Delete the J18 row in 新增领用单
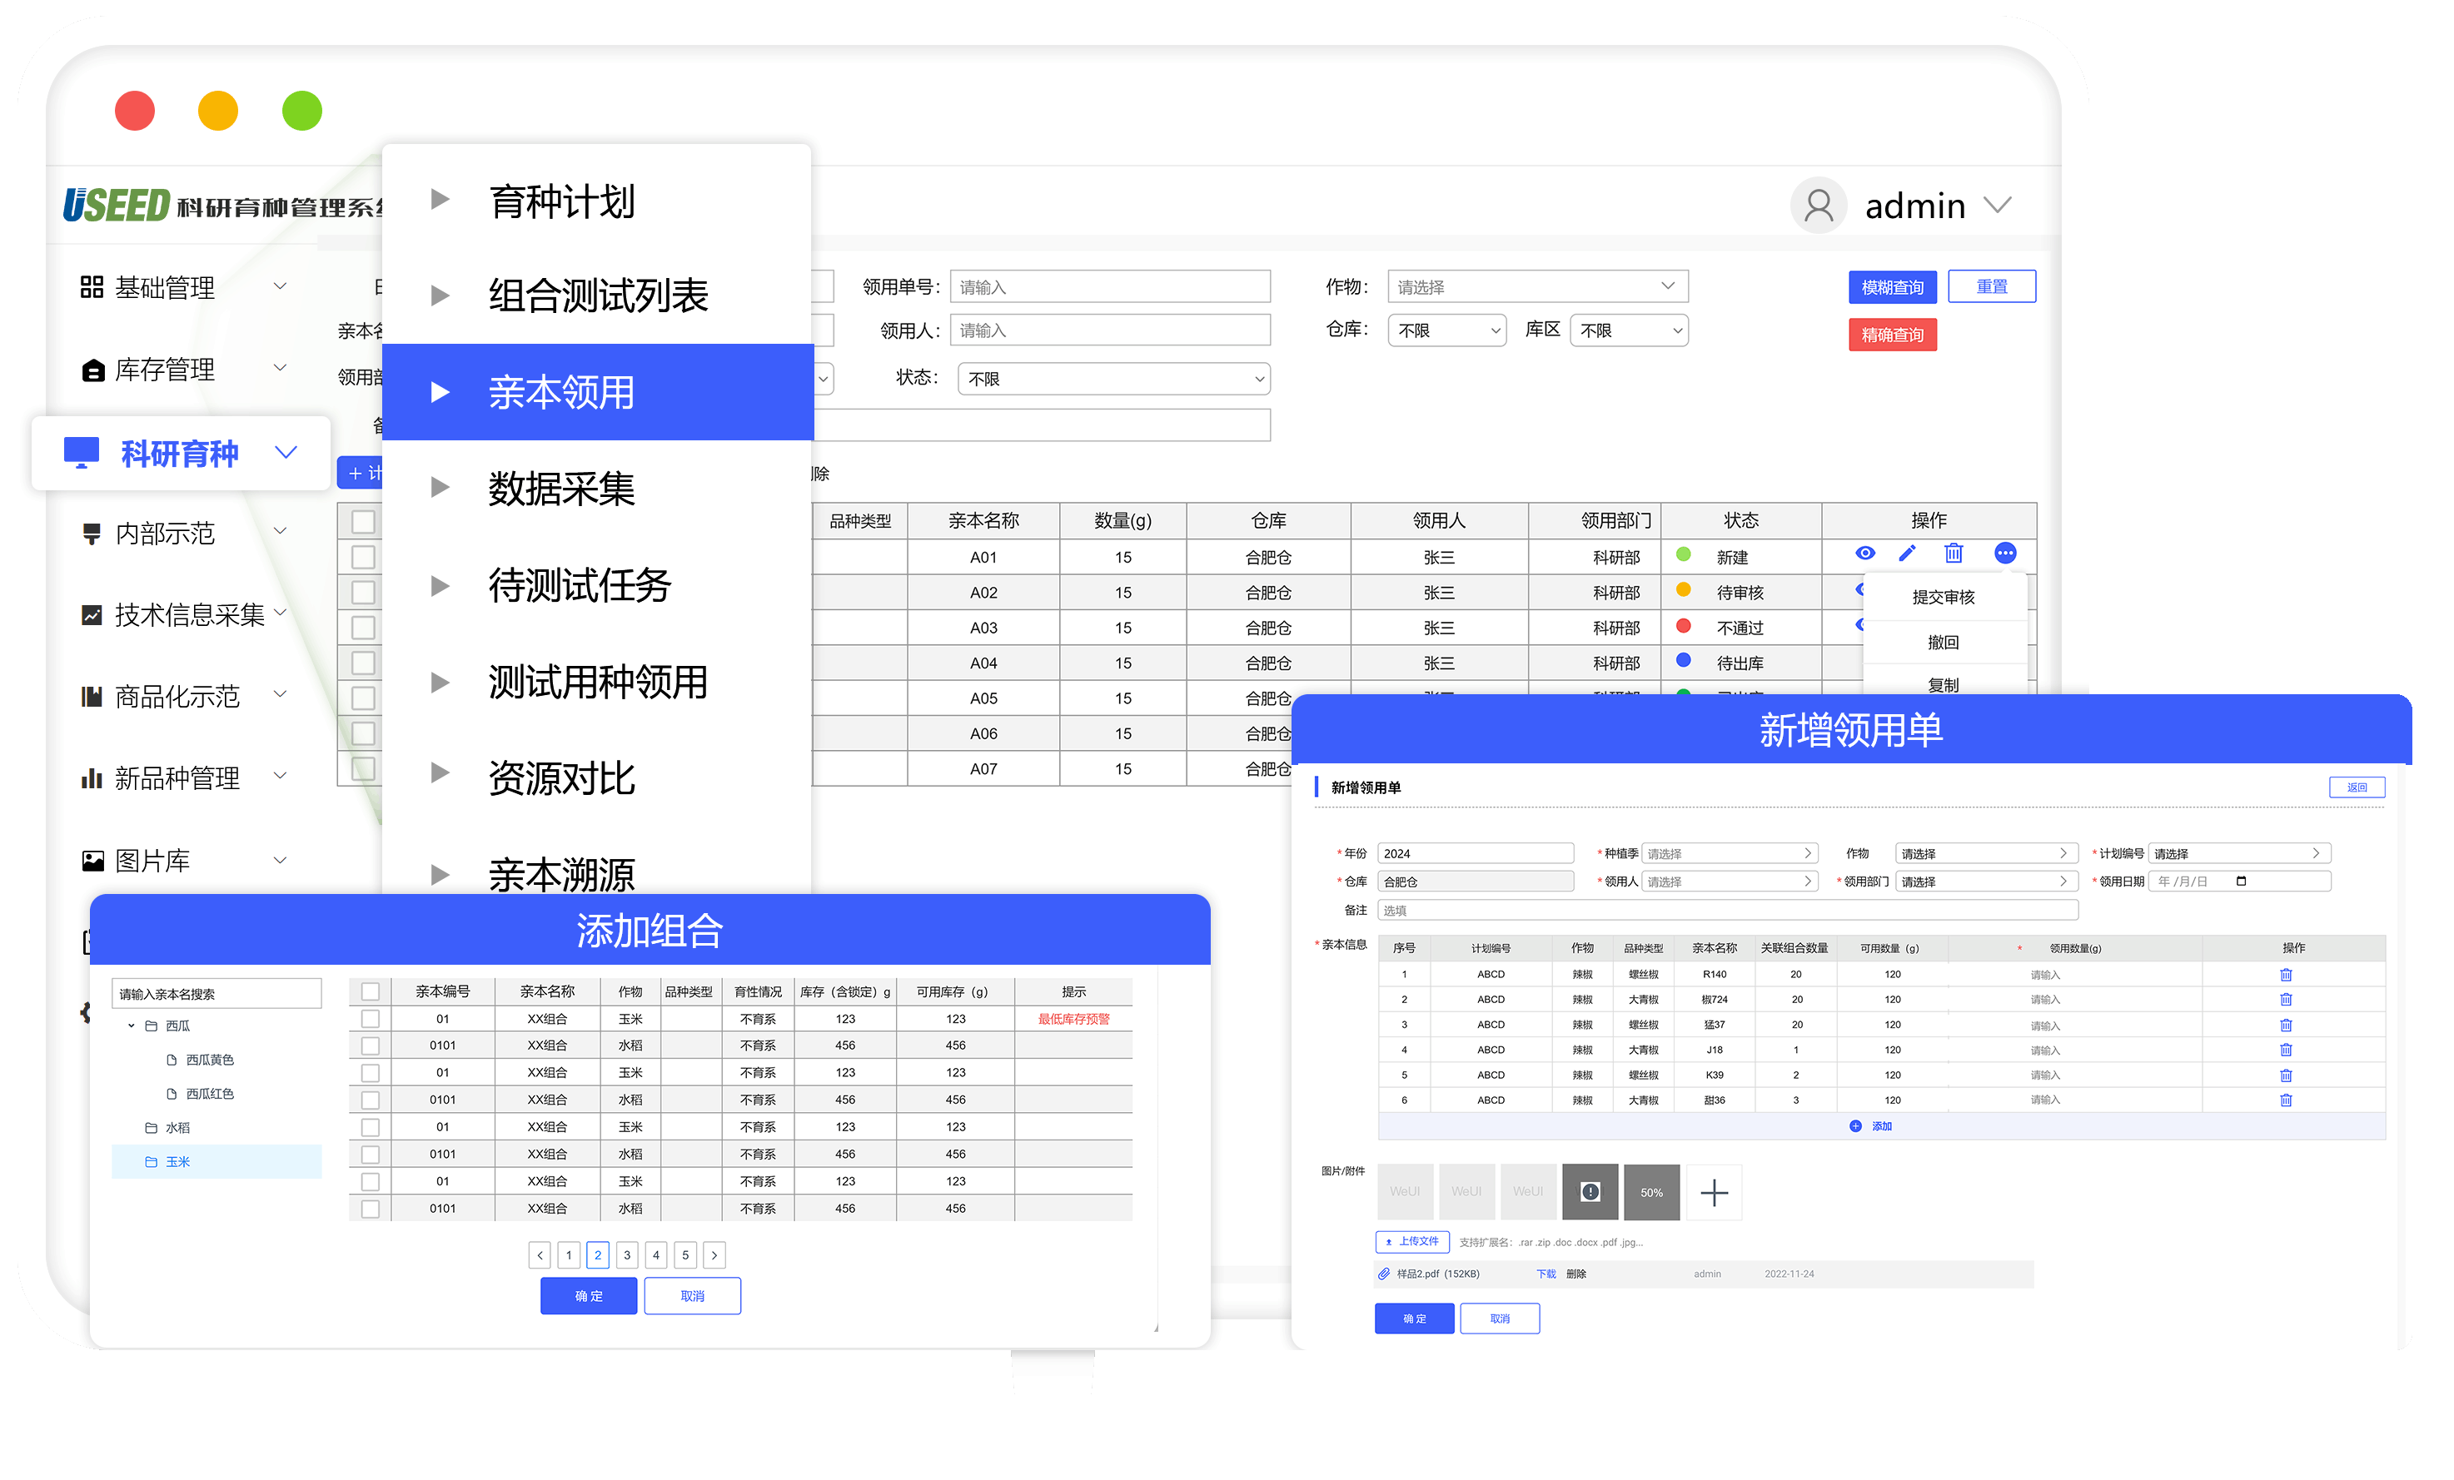The width and height of the screenshot is (2454, 1480). point(2287,1050)
